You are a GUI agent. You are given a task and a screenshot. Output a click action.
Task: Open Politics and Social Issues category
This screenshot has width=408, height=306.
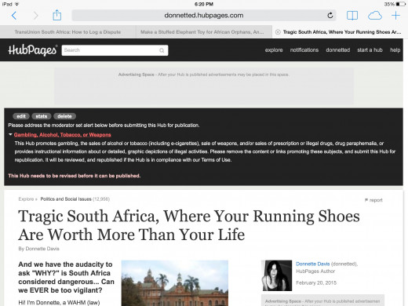click(x=66, y=199)
